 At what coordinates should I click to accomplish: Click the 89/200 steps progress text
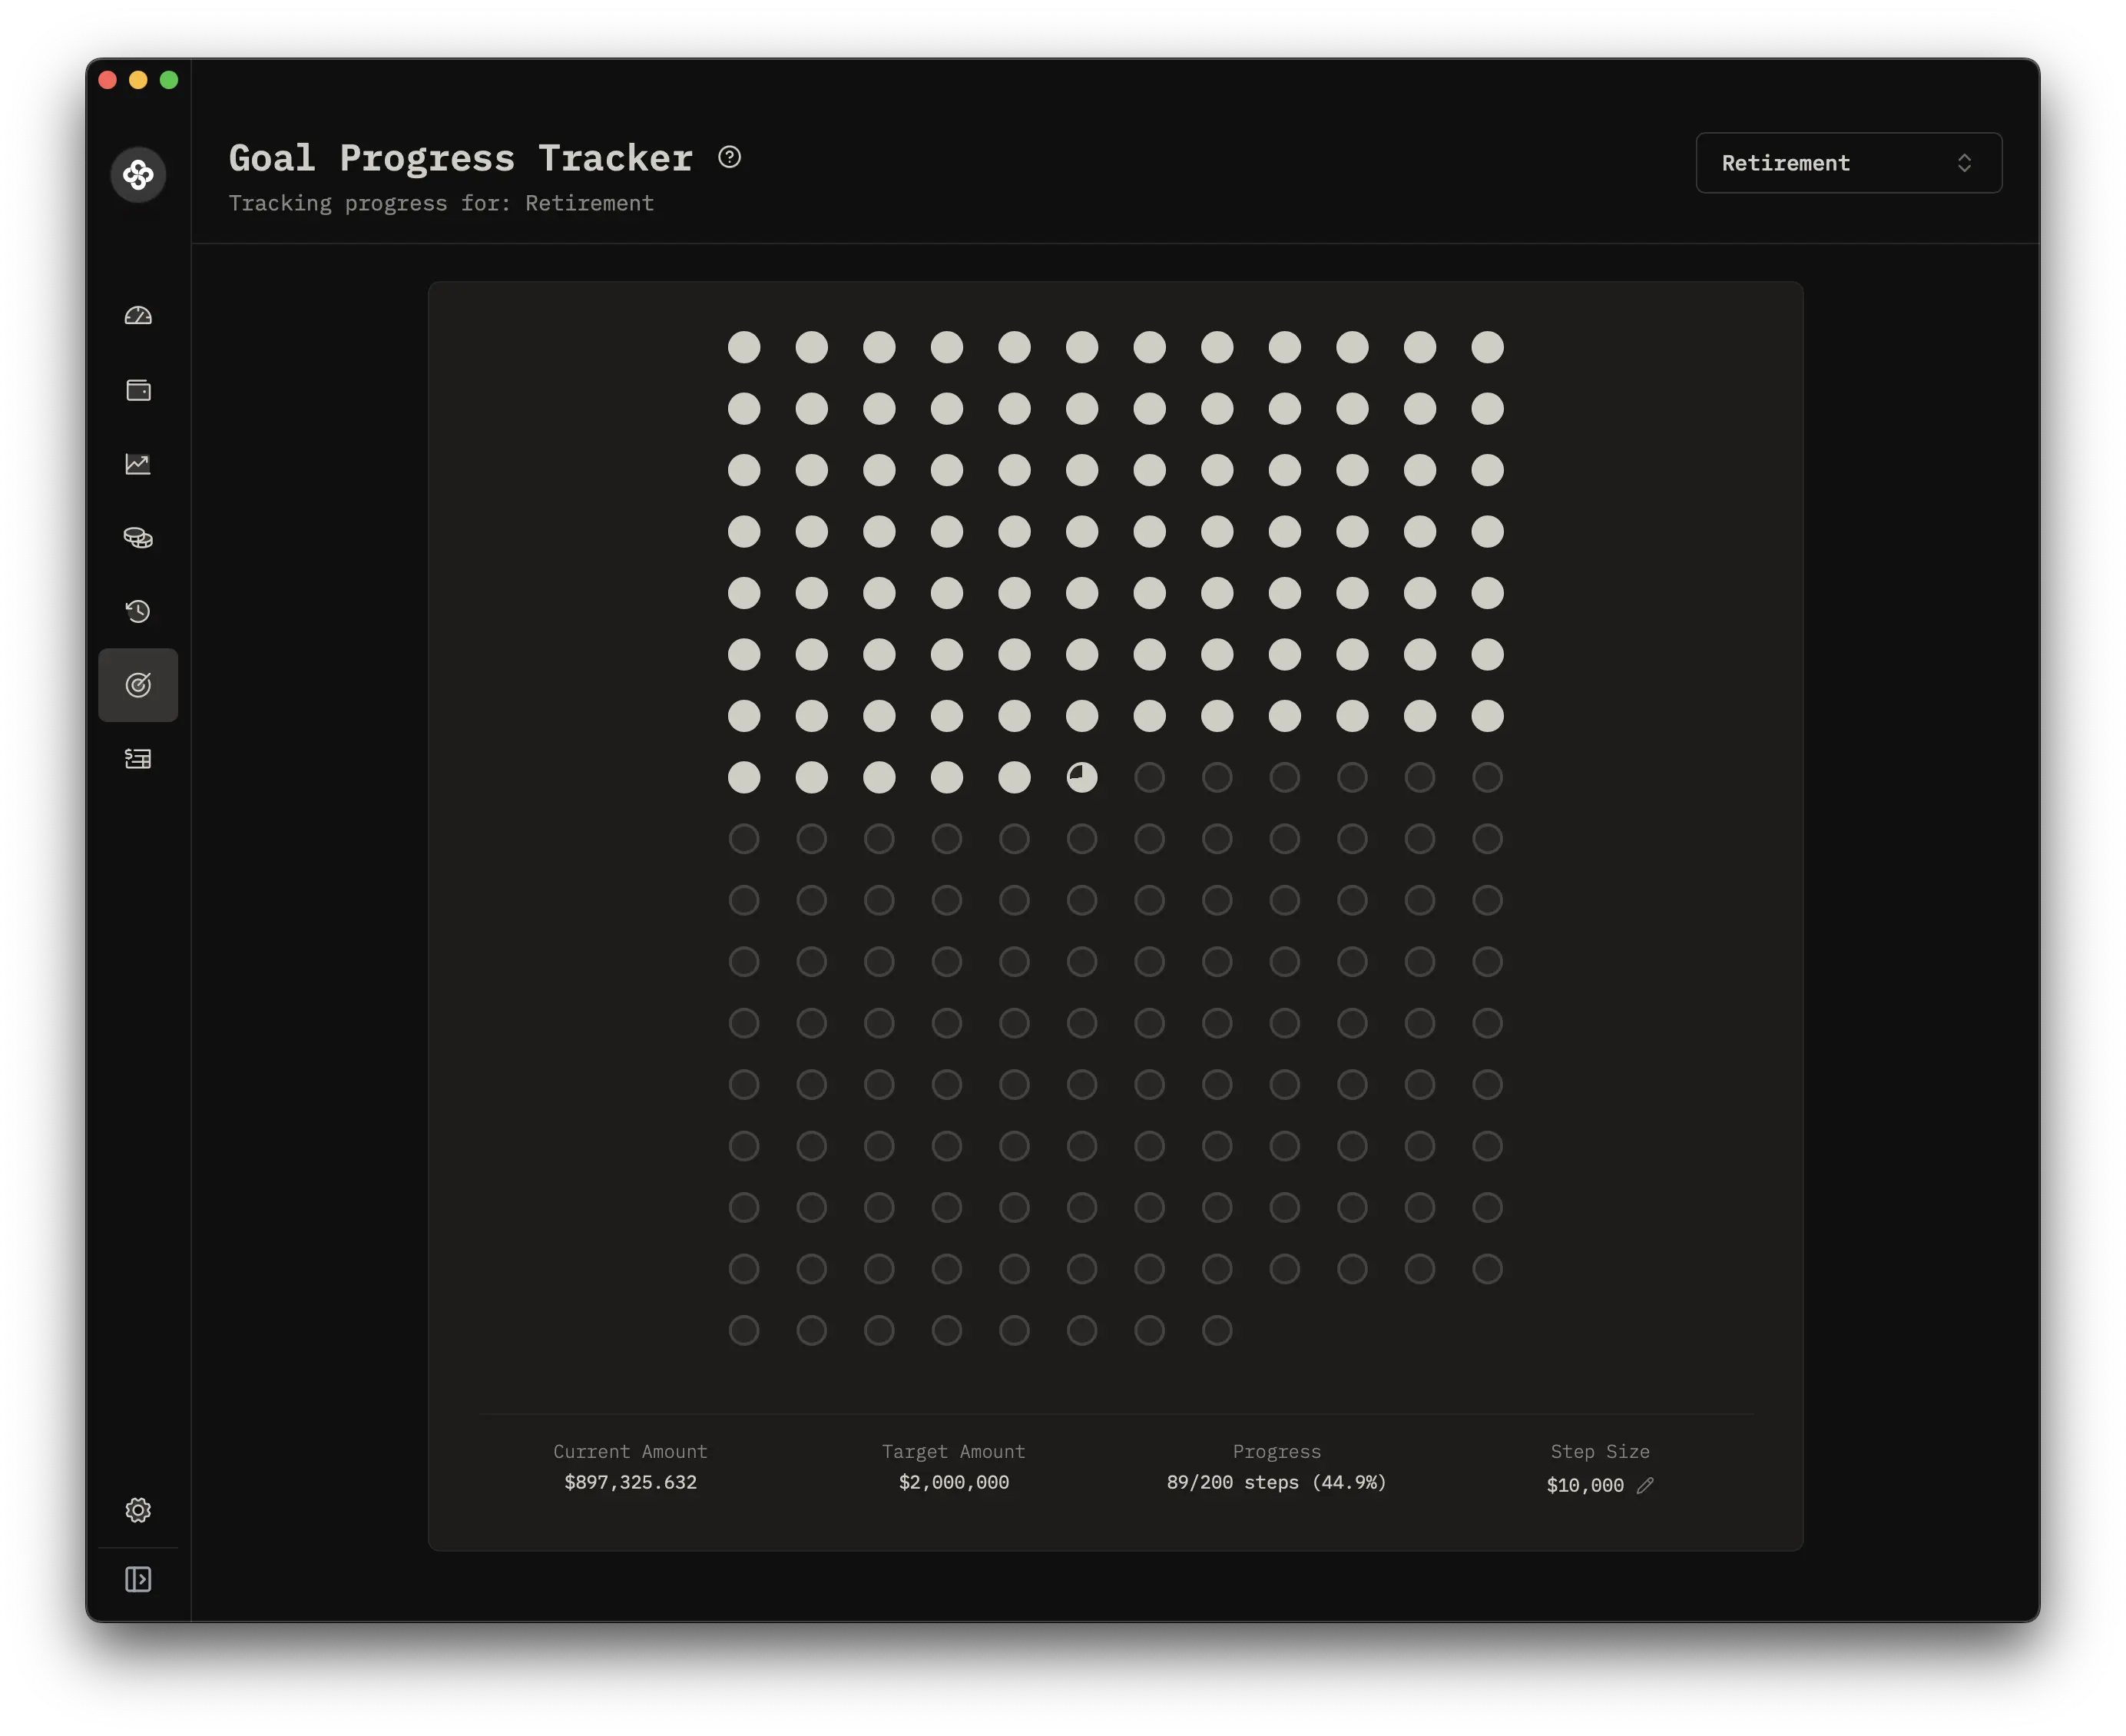[1276, 1482]
